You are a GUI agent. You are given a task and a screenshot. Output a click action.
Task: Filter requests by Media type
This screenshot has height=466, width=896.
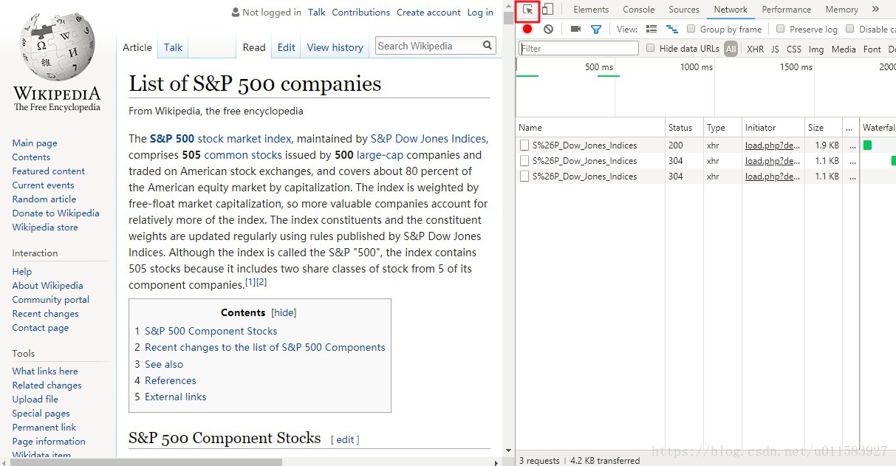tap(844, 49)
